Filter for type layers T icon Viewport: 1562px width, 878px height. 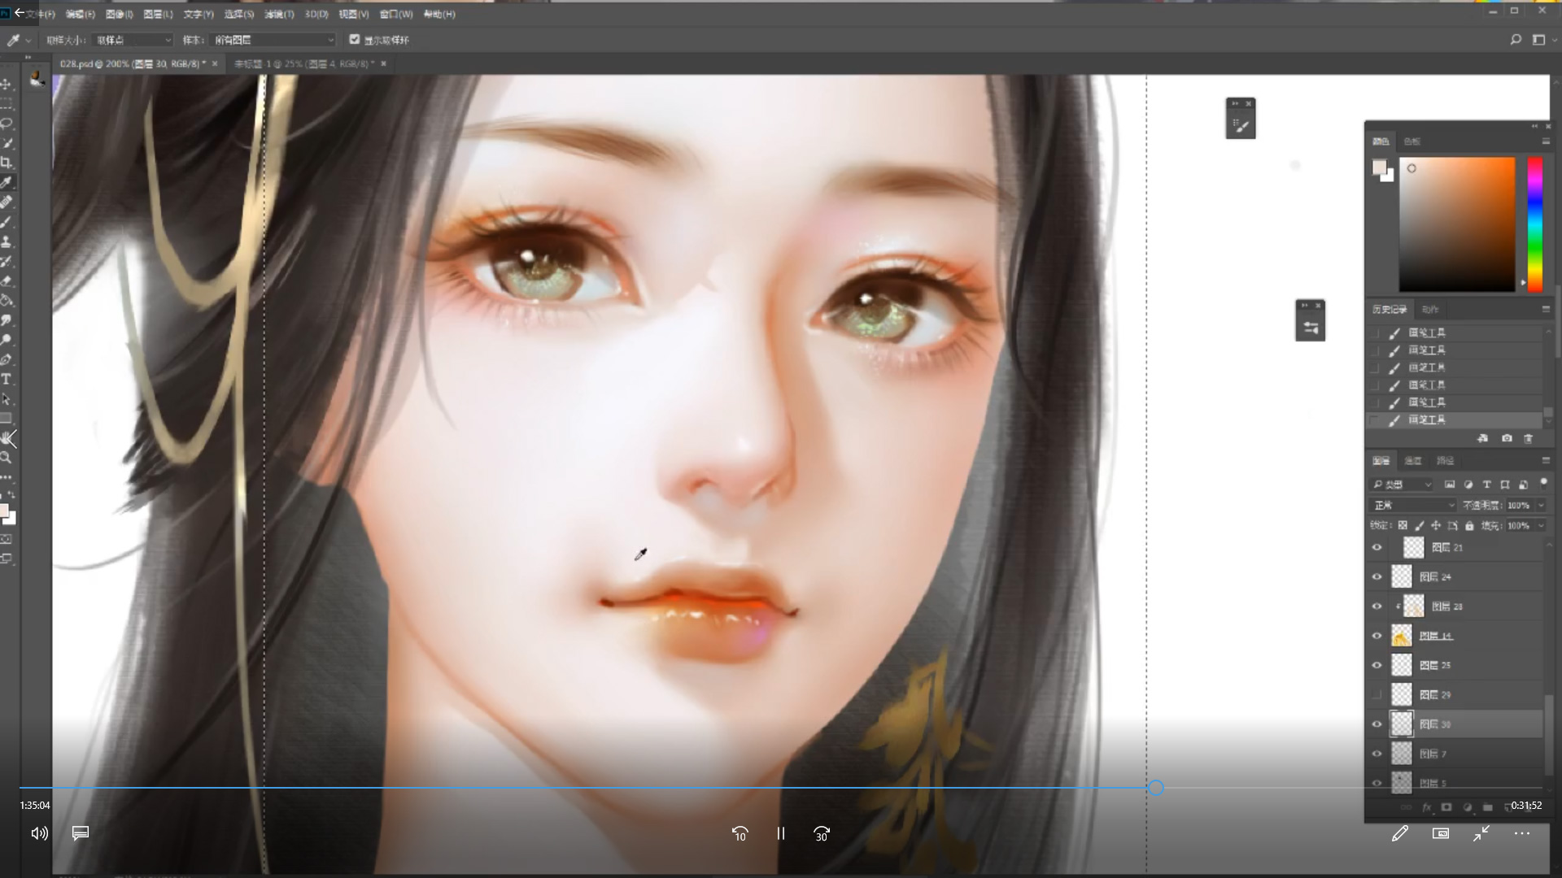click(1486, 485)
